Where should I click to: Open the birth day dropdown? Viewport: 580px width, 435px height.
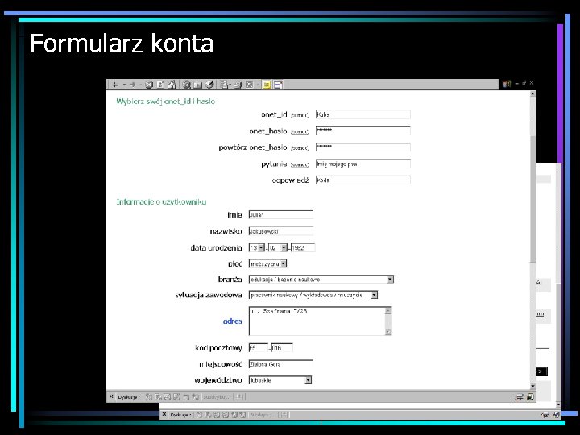coord(262,248)
